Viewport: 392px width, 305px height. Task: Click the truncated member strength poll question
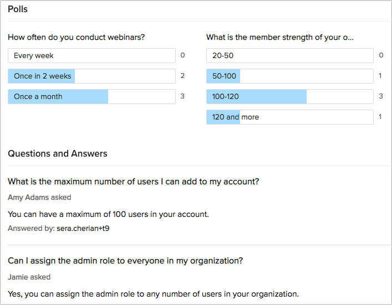tap(280, 38)
